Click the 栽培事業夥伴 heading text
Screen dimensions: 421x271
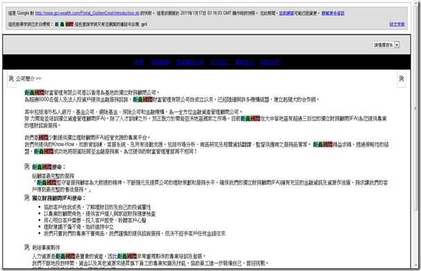pos(46,247)
